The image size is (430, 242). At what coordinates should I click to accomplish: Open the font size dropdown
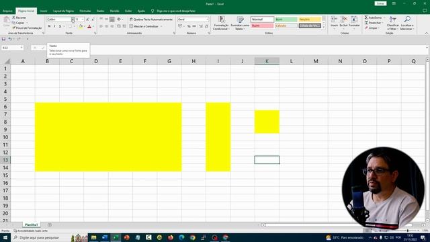tap(83, 19)
